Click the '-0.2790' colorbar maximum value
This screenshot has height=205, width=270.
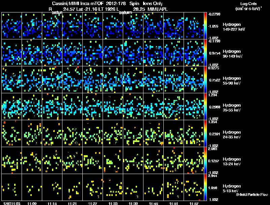point(214,14)
